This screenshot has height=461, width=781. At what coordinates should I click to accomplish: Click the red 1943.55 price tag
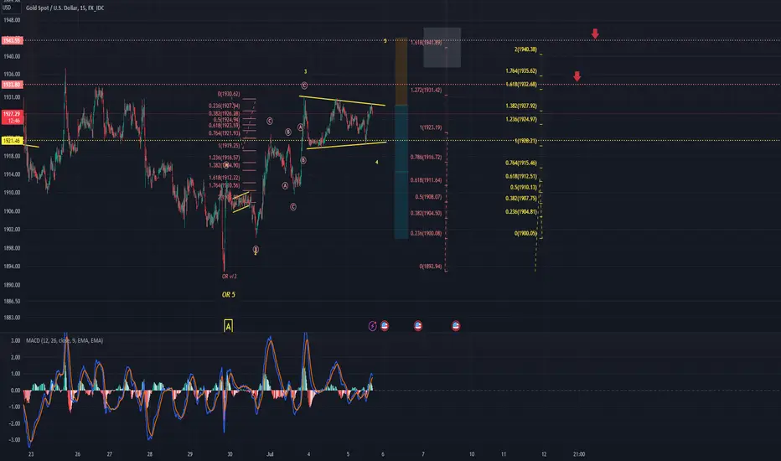coord(12,40)
